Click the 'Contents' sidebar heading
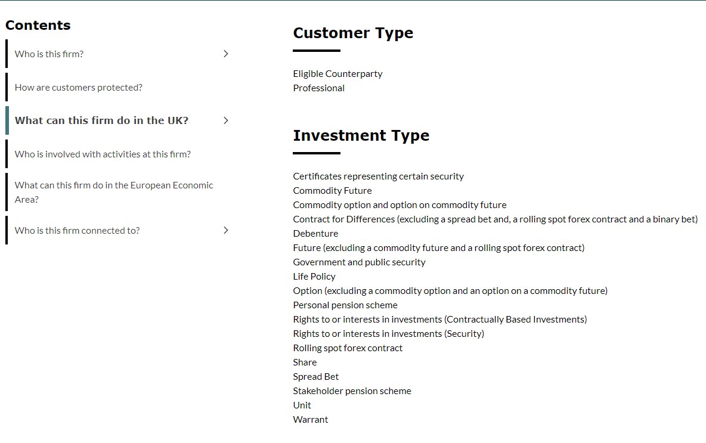This screenshot has width=706, height=443. (x=38, y=26)
